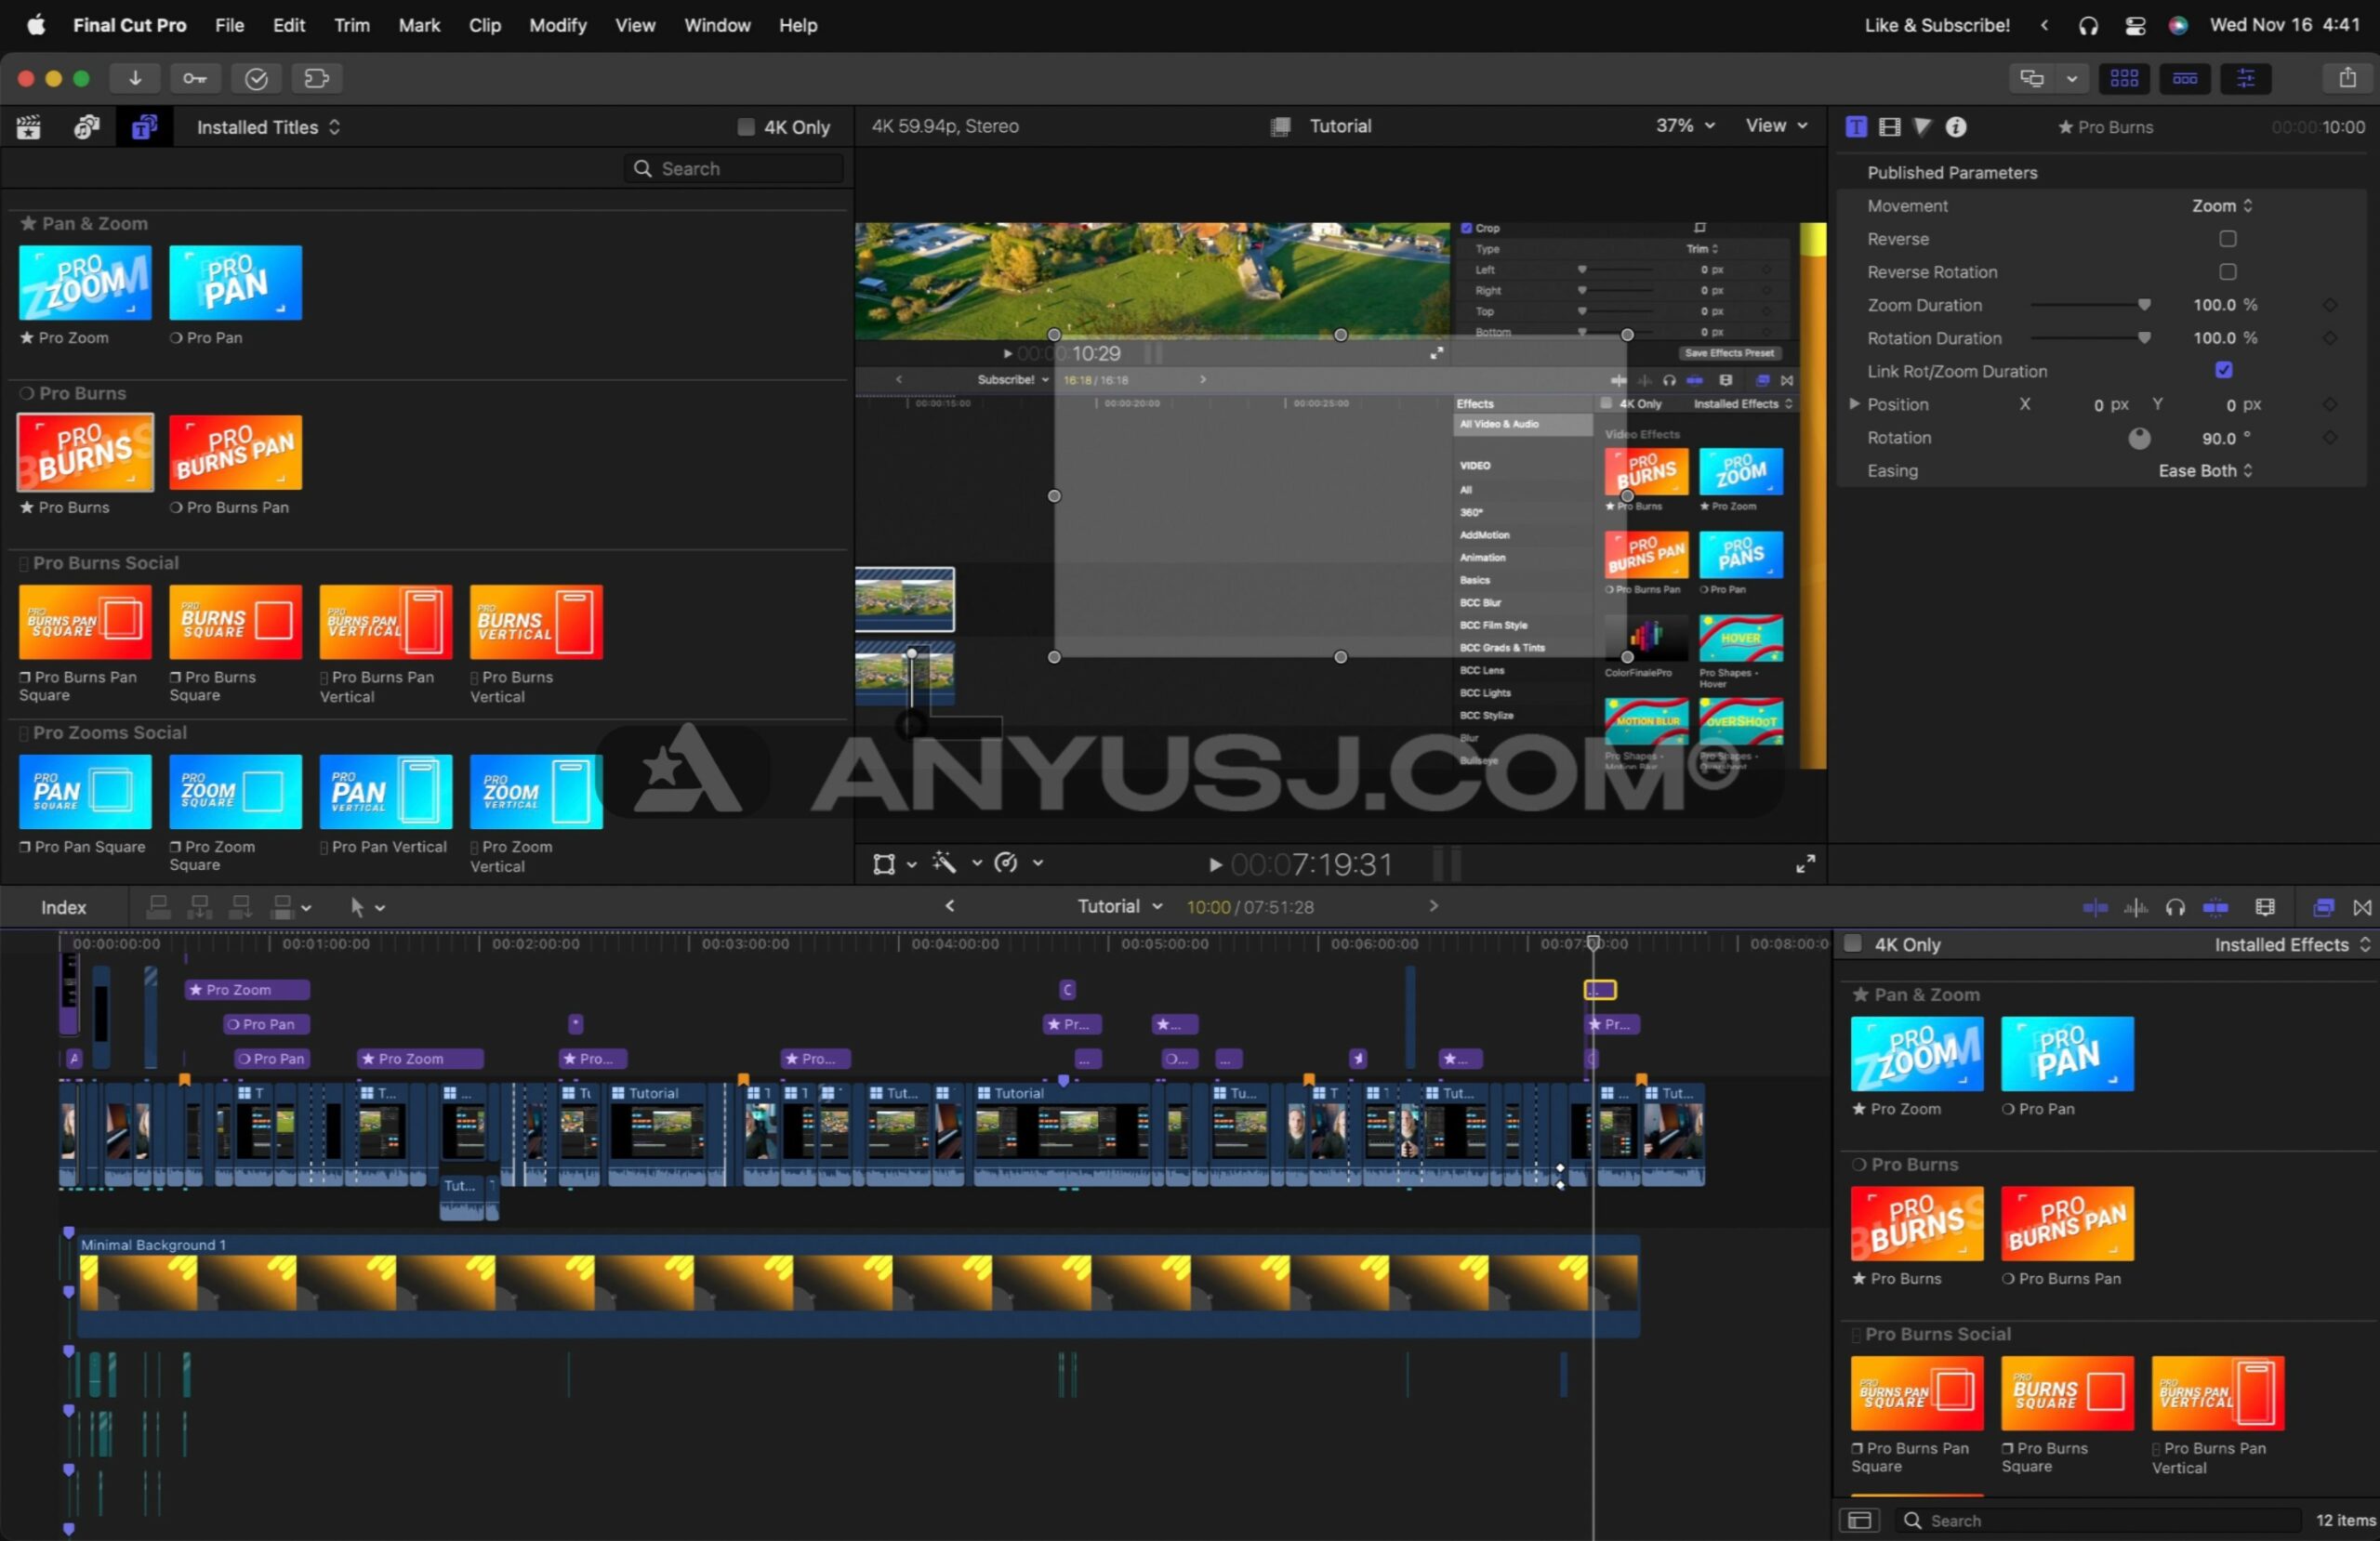
Task: Click the crop tool icon in viewer
Action: click(885, 863)
